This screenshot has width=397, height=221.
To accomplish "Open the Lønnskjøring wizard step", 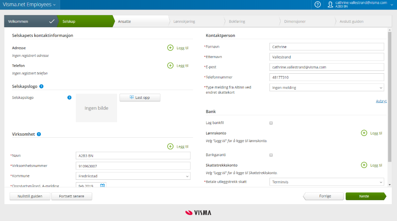I will 184,22.
